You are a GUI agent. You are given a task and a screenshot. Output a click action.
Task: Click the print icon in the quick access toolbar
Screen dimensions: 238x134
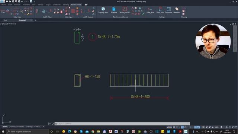pos(19,1)
